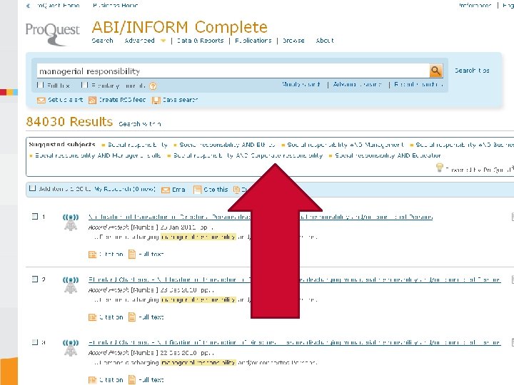Open Citation icon for result 1

pos(92,255)
